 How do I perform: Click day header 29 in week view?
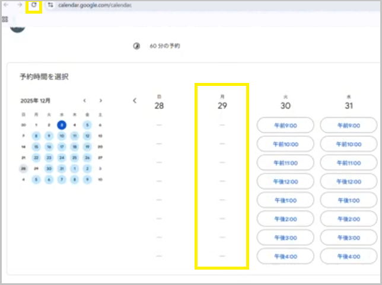(x=222, y=105)
